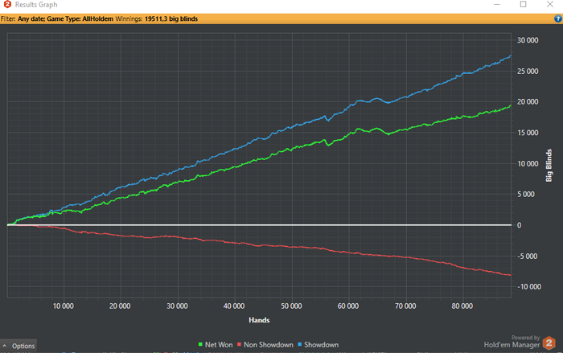Click the '20 000' y-axis value
This screenshot has width=563, height=353.
[x=528, y=102]
